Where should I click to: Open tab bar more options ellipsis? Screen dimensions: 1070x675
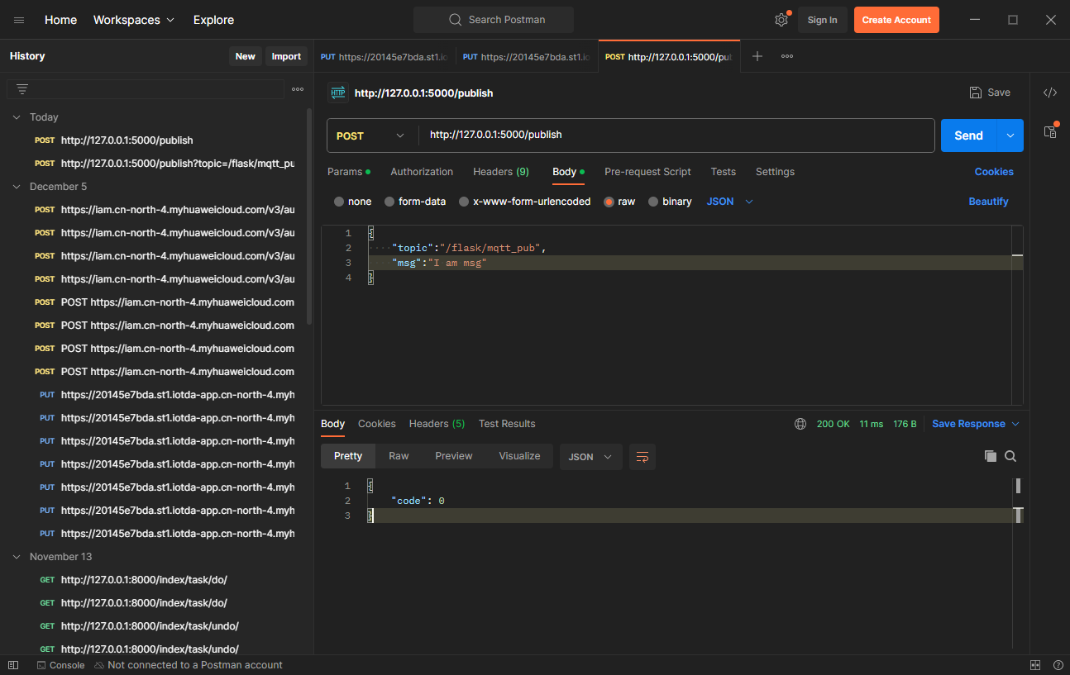click(787, 56)
